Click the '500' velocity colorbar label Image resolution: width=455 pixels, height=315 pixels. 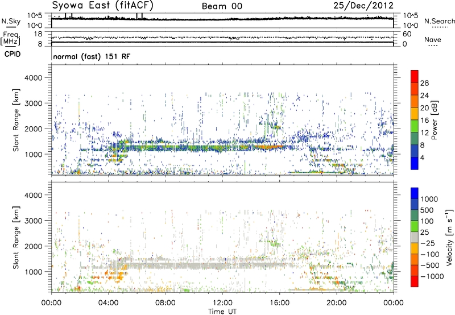click(427, 210)
